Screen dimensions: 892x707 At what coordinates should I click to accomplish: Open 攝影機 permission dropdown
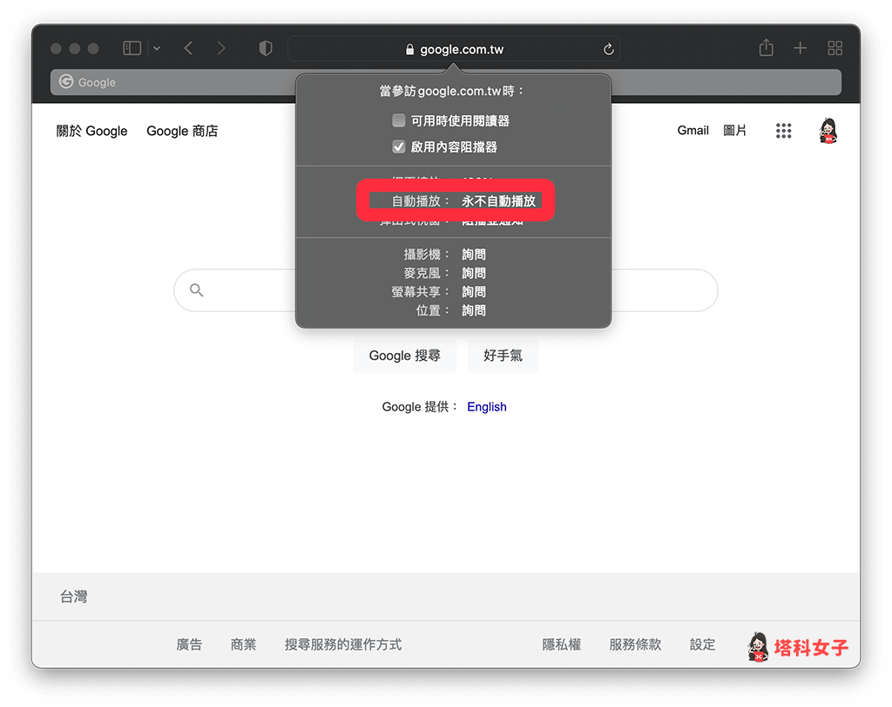click(474, 255)
